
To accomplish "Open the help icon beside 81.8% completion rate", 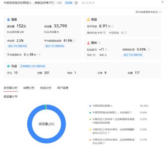I will pyautogui.click(x=74, y=41).
